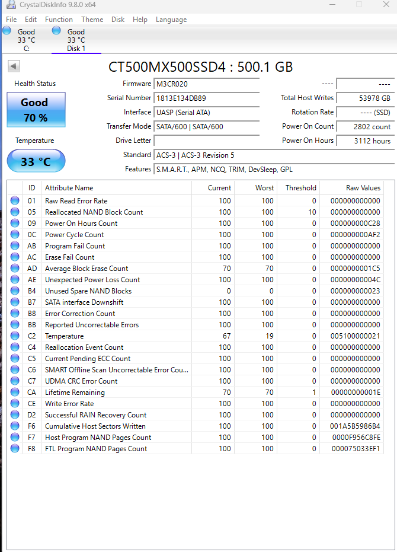Click the Firmware field M3CR020

207,84
